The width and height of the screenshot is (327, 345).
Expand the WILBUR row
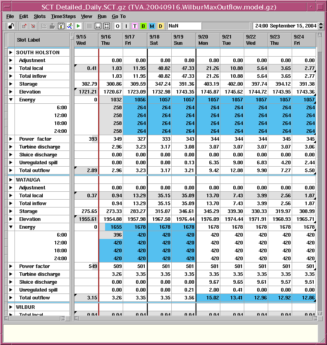[x=11, y=307]
